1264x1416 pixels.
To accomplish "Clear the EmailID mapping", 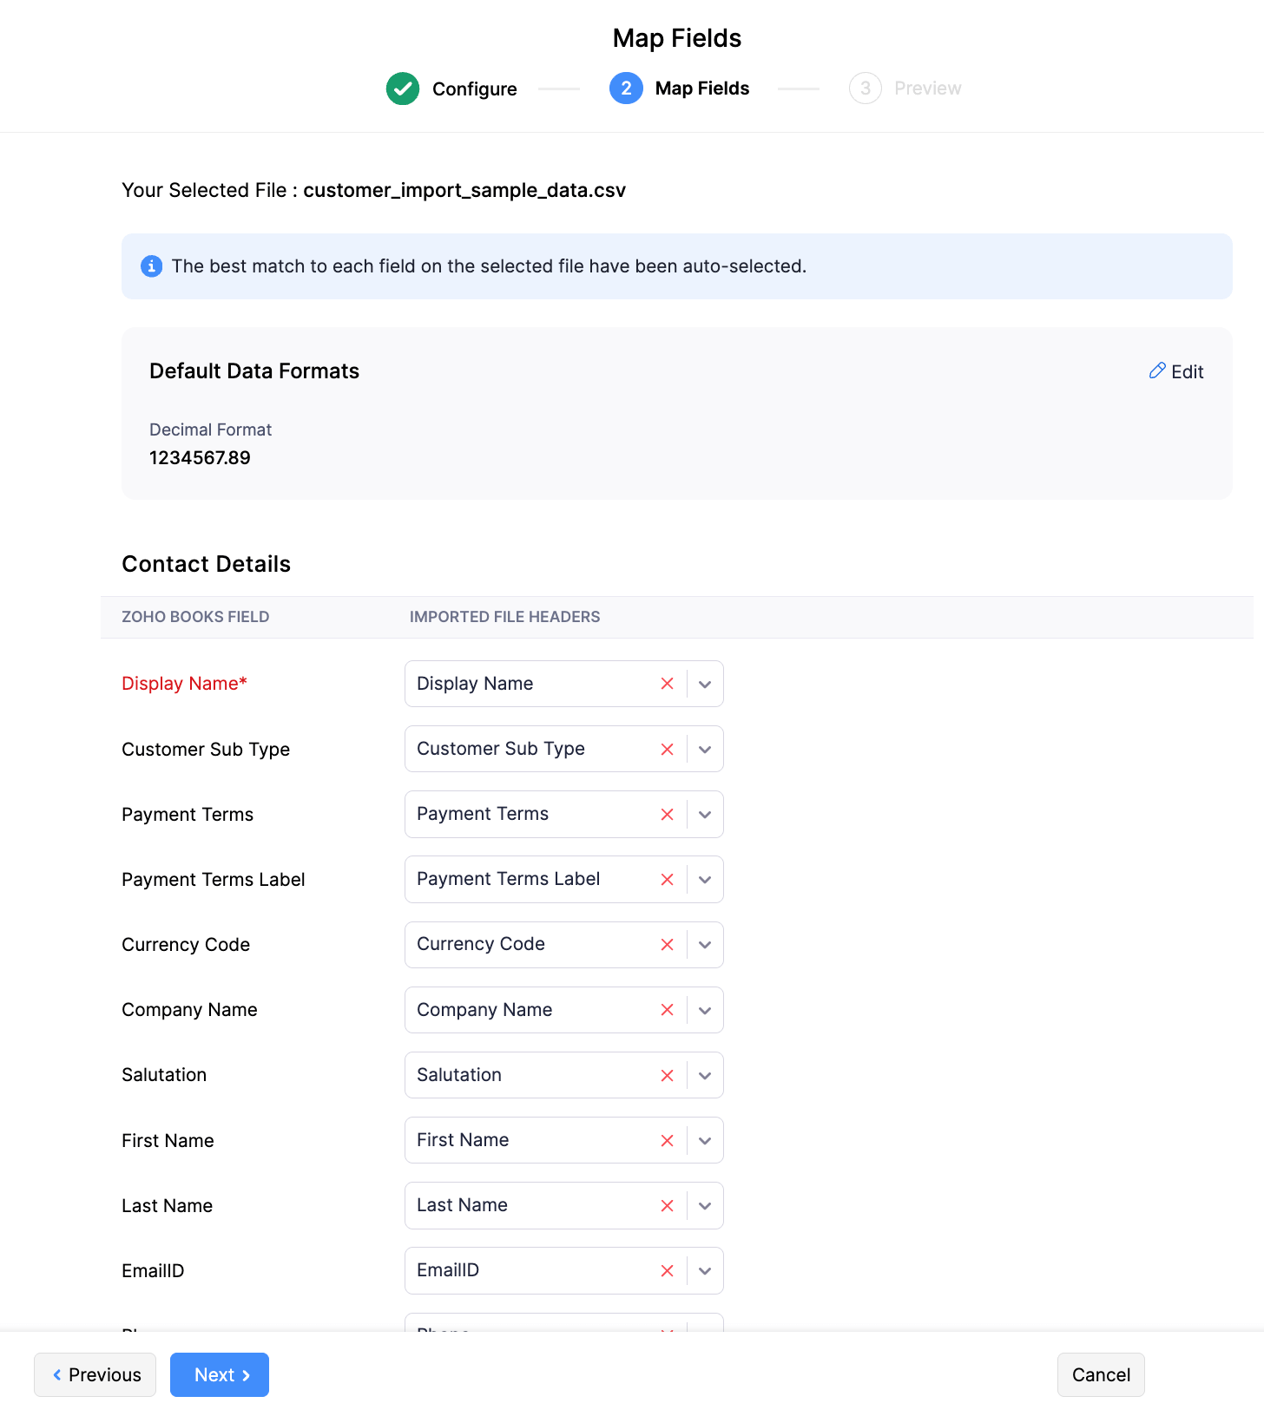I will 667,1271.
